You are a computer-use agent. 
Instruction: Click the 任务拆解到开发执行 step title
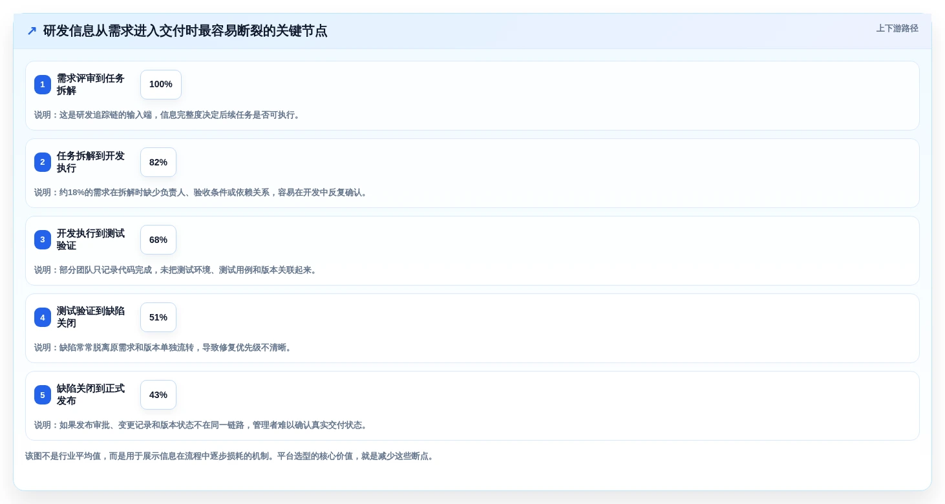click(x=90, y=162)
